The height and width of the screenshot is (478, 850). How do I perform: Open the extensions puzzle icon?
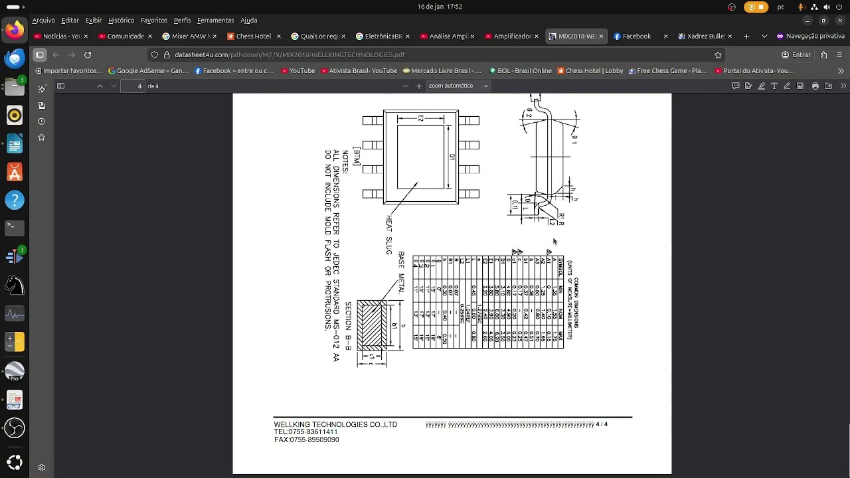coord(824,54)
